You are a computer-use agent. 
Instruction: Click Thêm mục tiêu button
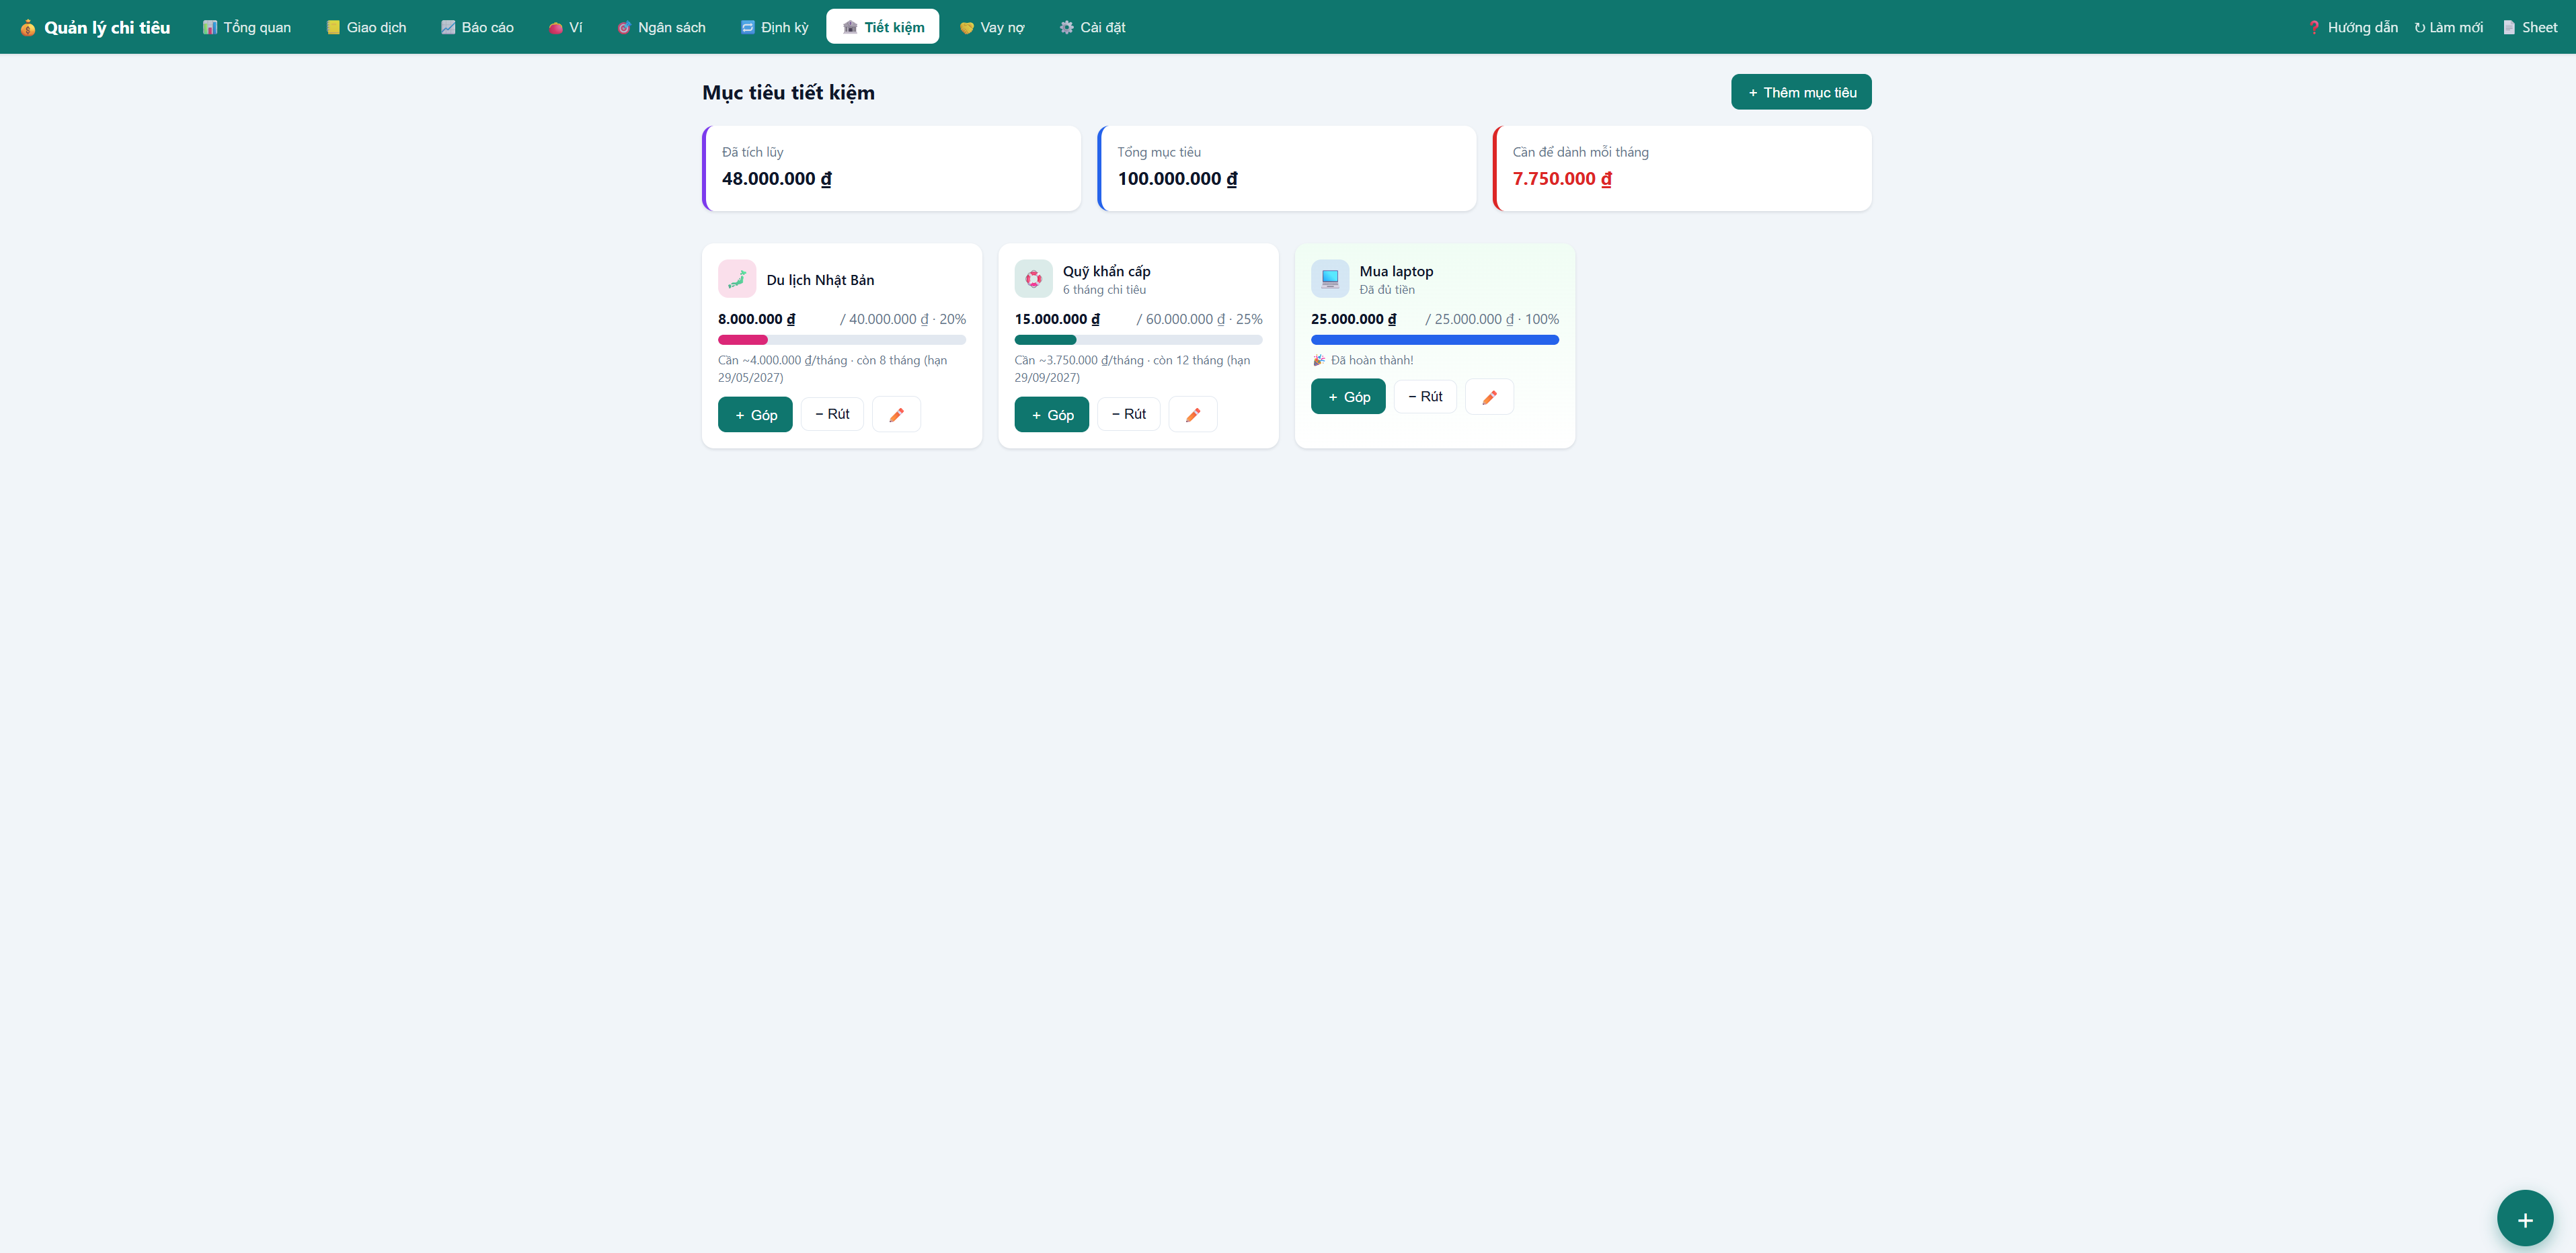pyautogui.click(x=1801, y=92)
